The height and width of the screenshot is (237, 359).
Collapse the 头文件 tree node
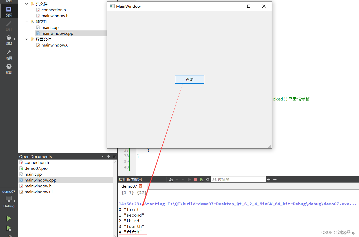[26, 4]
